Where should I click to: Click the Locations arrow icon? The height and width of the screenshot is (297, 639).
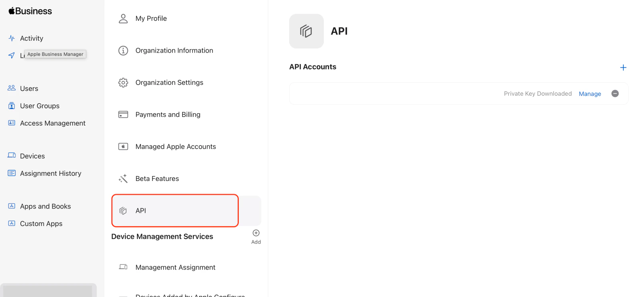12,55
